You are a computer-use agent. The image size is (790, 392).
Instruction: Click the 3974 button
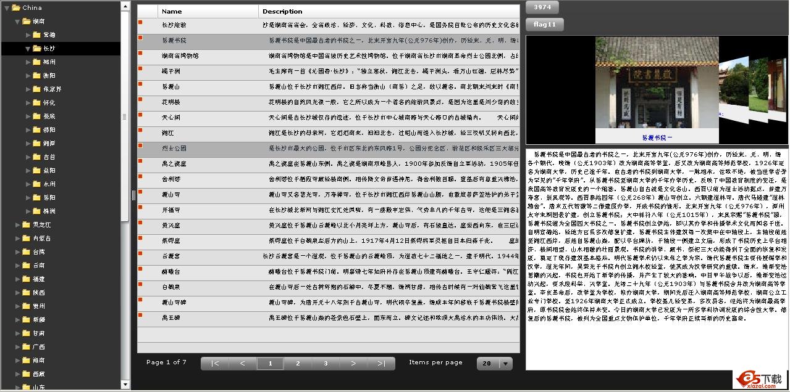pyautogui.click(x=542, y=7)
